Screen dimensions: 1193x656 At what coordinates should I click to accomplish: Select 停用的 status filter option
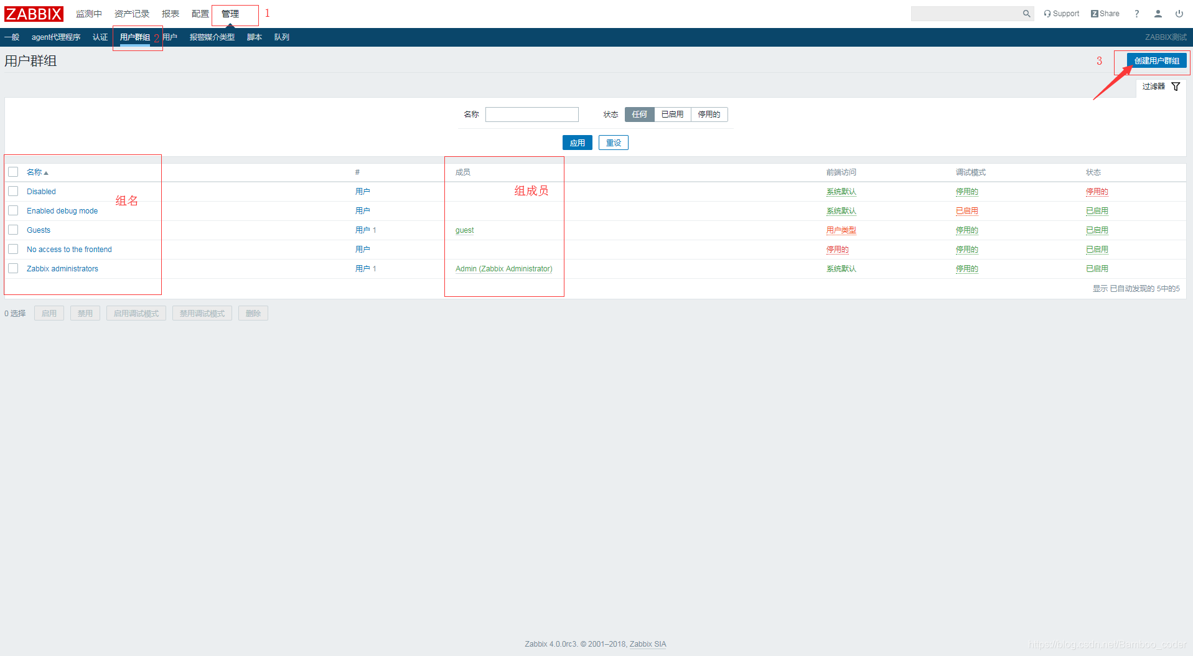(x=709, y=115)
